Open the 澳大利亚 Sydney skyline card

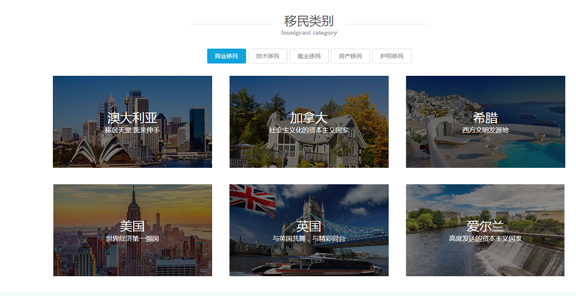tap(132, 122)
